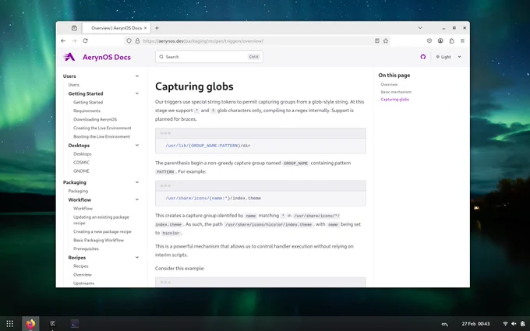The height and width of the screenshot is (331, 530).
Task: Open the Light theme selector dropdown
Action: (448, 57)
